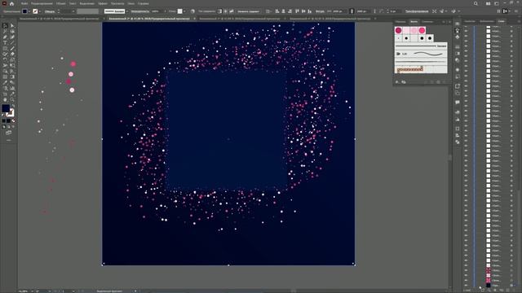Click Change Screen Mode icon in toolbox
Image resolution: width=522 pixels, height=293 pixels.
point(8,133)
